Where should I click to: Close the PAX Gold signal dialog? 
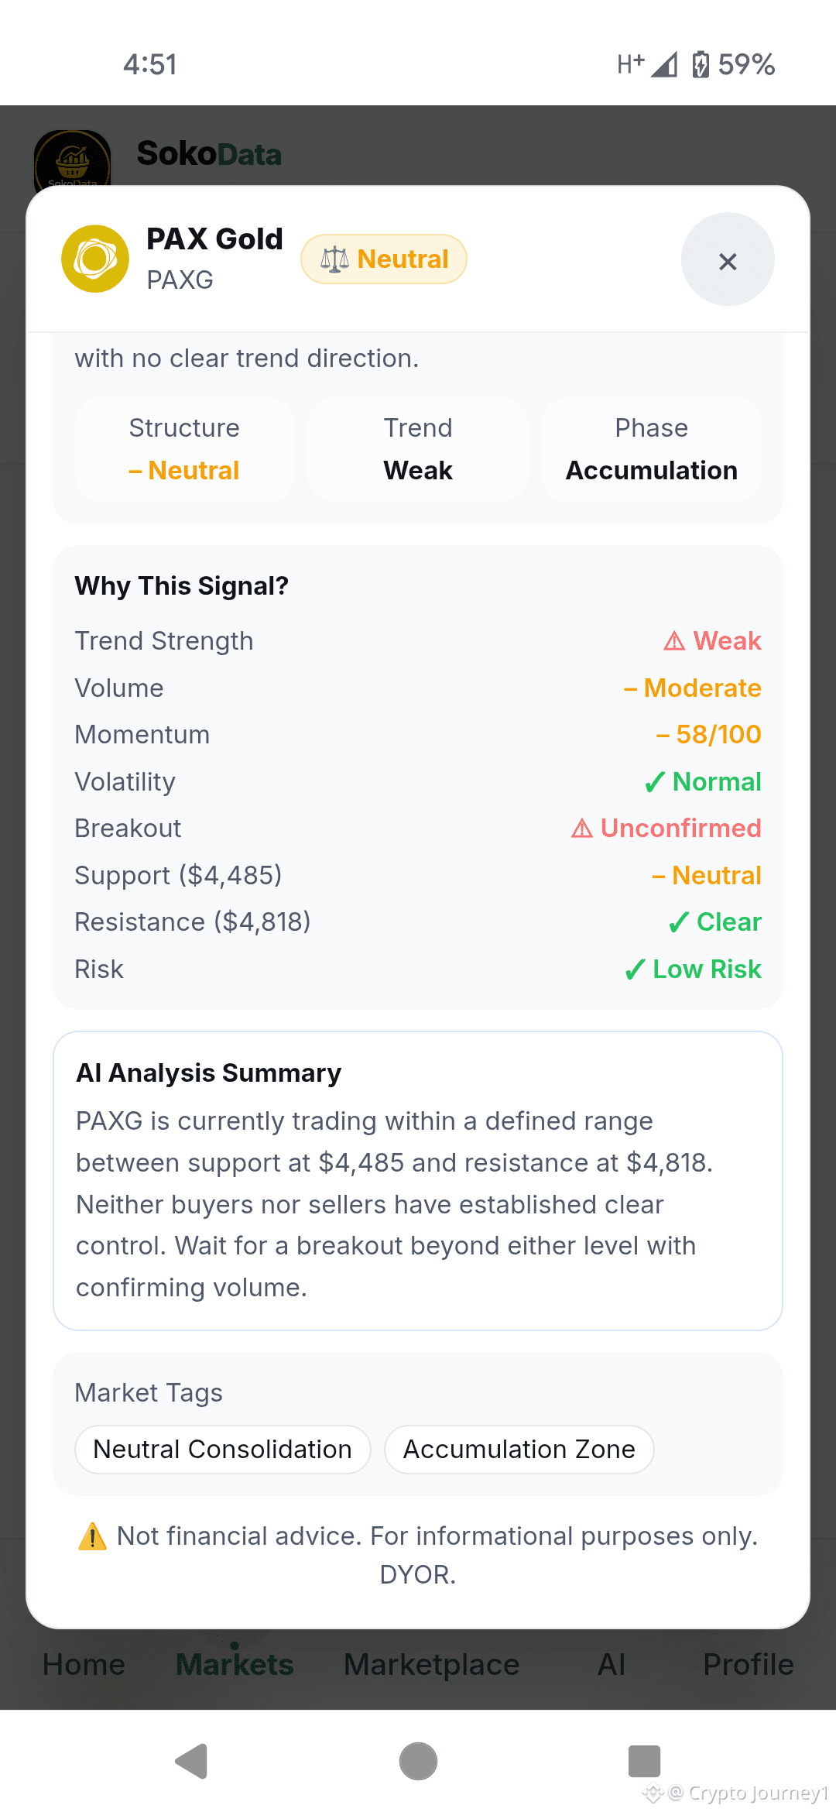click(x=728, y=259)
